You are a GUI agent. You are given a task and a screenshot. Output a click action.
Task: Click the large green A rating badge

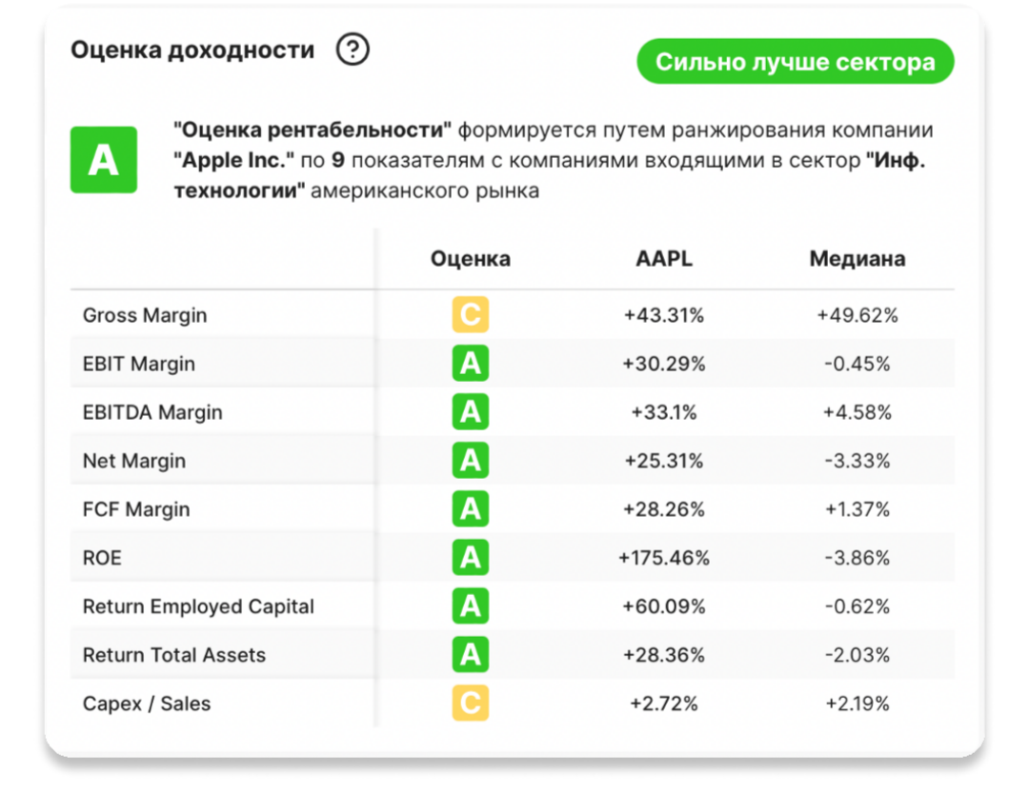[x=103, y=160]
